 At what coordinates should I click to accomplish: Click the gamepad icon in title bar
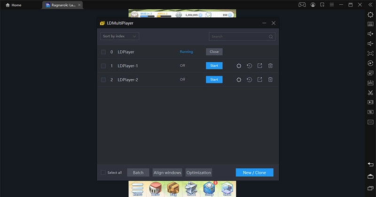pyautogui.click(x=302, y=5)
